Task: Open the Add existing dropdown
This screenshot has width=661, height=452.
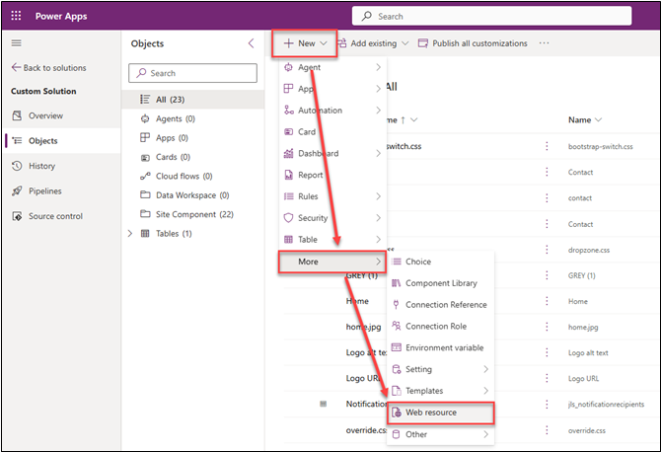Action: point(371,43)
